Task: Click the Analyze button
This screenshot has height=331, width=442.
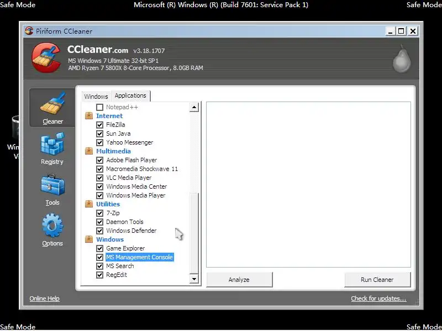Action: (x=239, y=280)
